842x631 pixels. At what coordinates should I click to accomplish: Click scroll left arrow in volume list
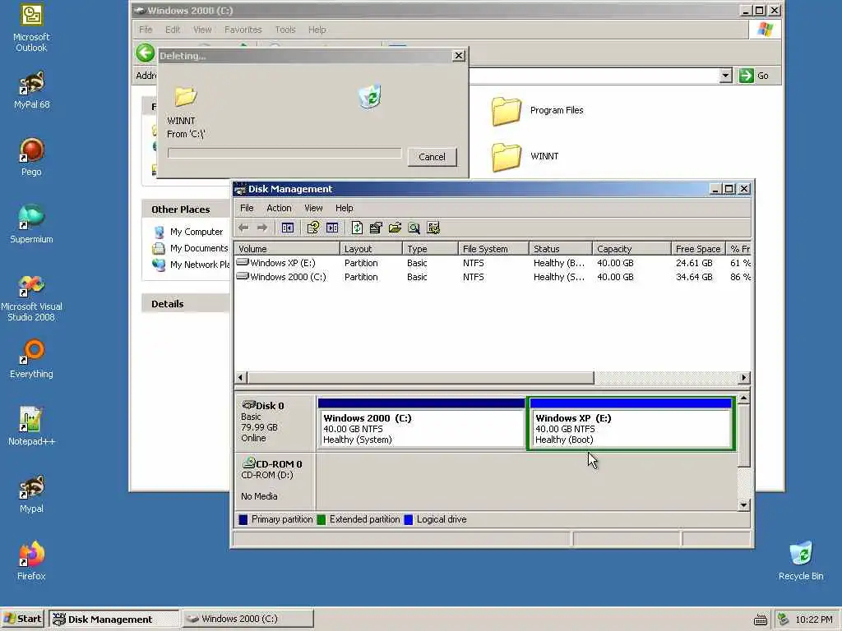241,378
